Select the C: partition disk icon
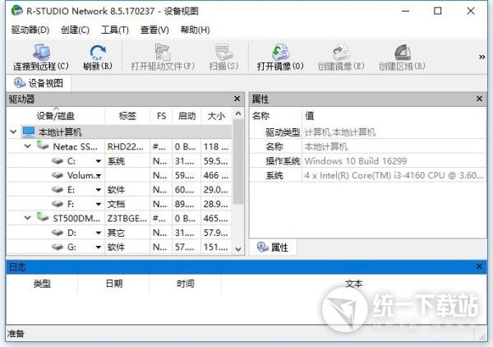This screenshot has width=493, height=347. (58, 161)
